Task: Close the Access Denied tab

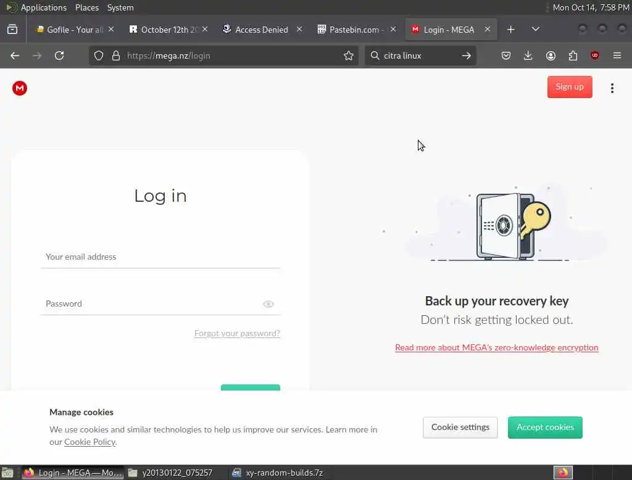Action: point(299,30)
